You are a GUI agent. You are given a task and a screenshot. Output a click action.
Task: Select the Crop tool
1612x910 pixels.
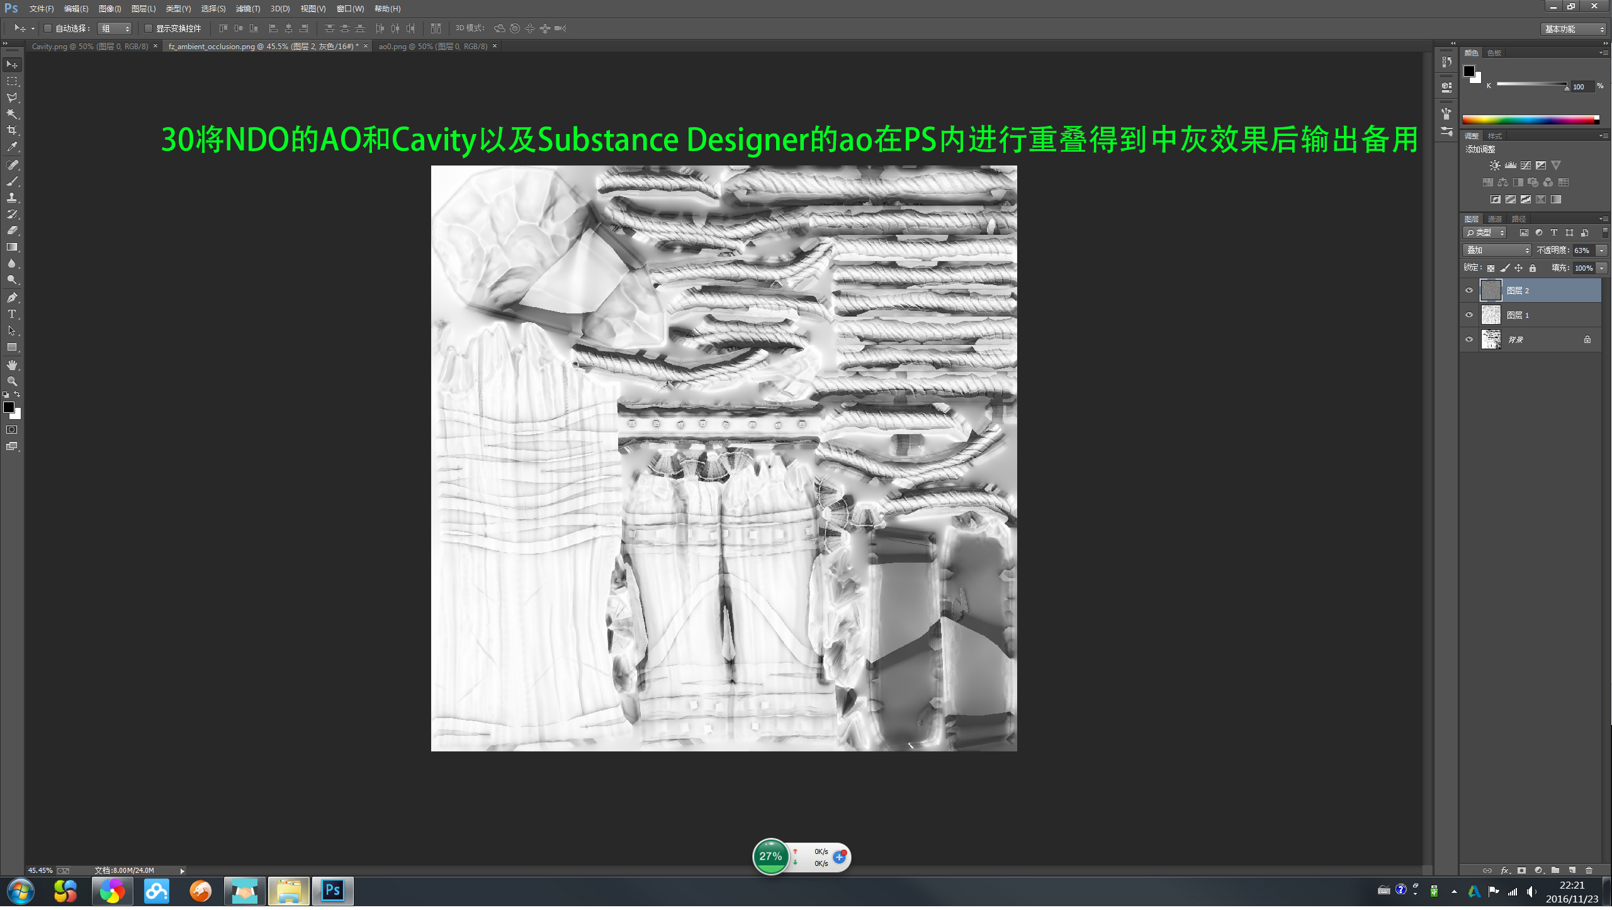pos(12,131)
